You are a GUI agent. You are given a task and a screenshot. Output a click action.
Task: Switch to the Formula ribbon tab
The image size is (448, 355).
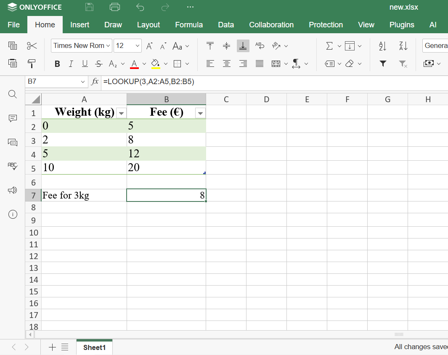(189, 25)
